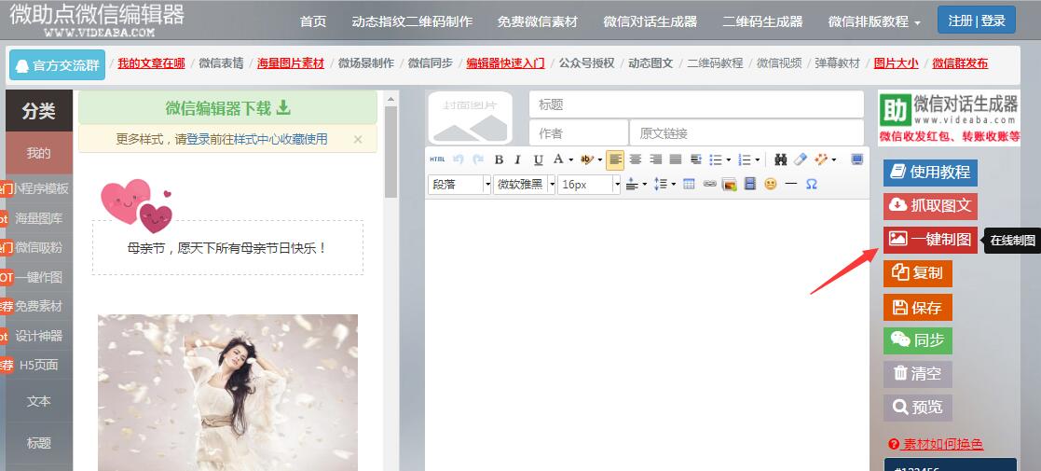
Task: Set paragraph alignment to justify
Action: tap(675, 159)
